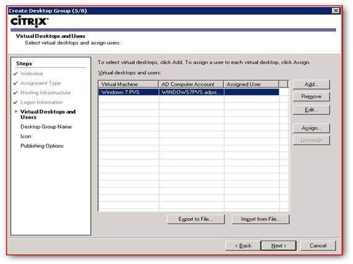Click Assign... to assign a user
Viewport: 353px width, 264px height.
coord(312,128)
